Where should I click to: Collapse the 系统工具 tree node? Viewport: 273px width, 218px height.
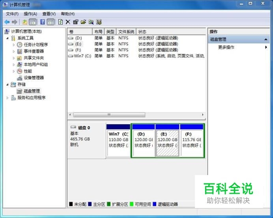[7, 38]
